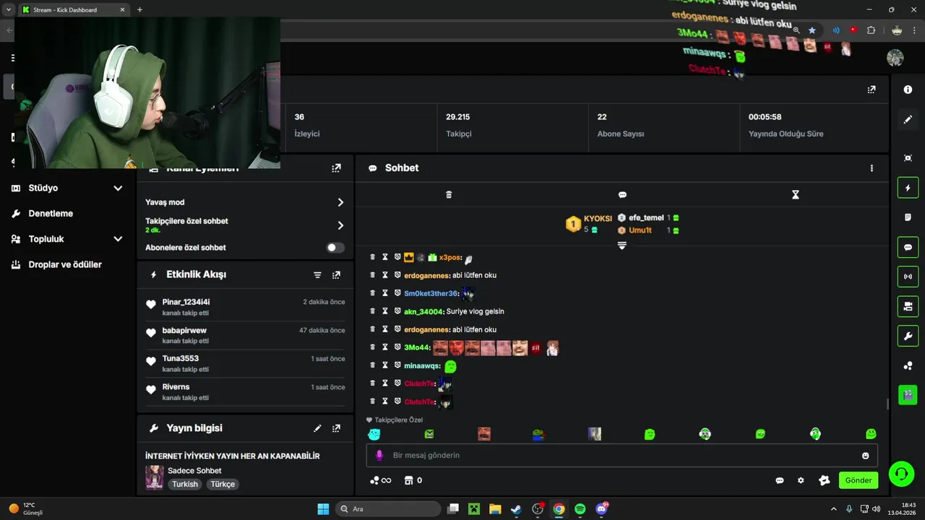
Task: Click the bubbles points icon in right sidebar
Action: (908, 365)
